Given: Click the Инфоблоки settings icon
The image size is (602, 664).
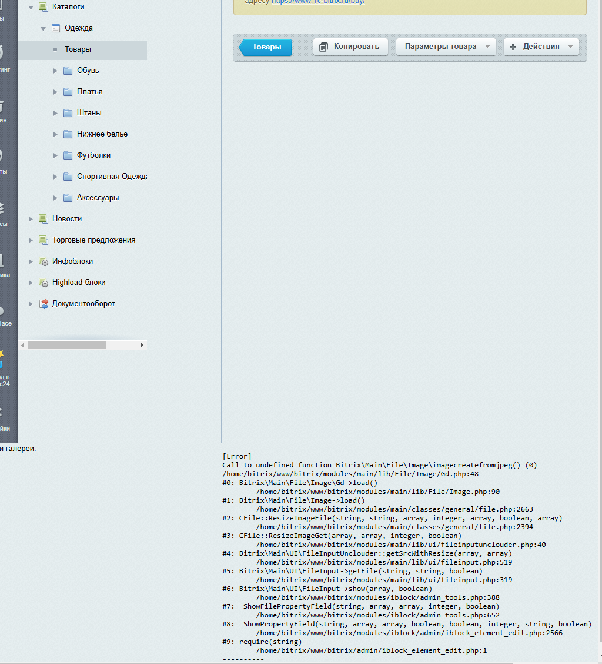Looking at the screenshot, I should 43,261.
